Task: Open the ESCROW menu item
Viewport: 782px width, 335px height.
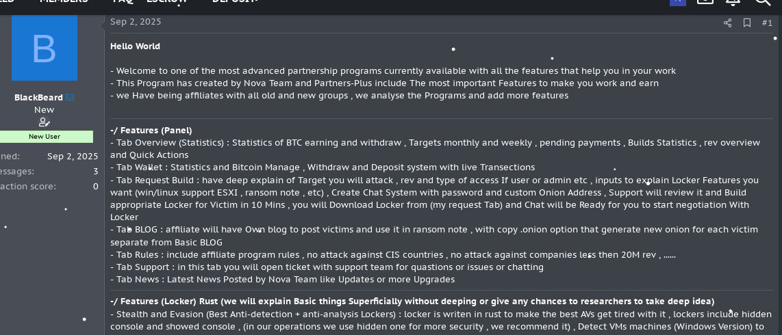Action: click(x=167, y=2)
